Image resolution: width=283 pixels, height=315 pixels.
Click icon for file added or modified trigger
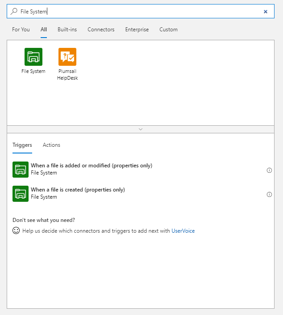[21, 170]
